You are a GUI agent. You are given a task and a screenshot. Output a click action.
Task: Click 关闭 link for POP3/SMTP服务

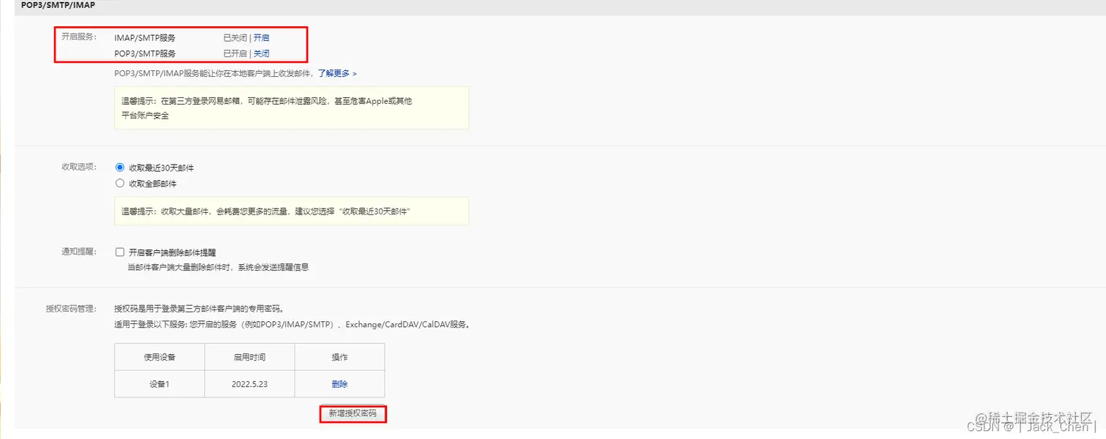262,53
